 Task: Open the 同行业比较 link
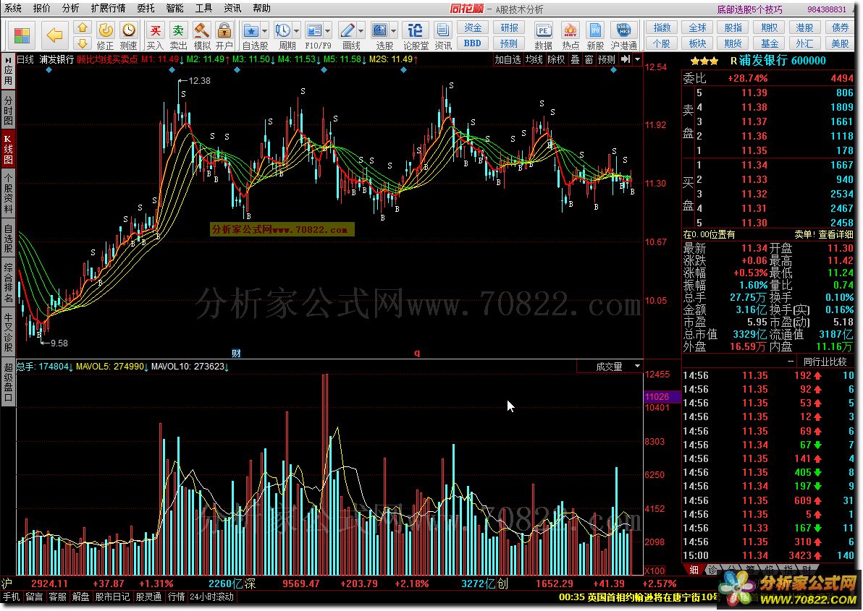click(x=824, y=362)
